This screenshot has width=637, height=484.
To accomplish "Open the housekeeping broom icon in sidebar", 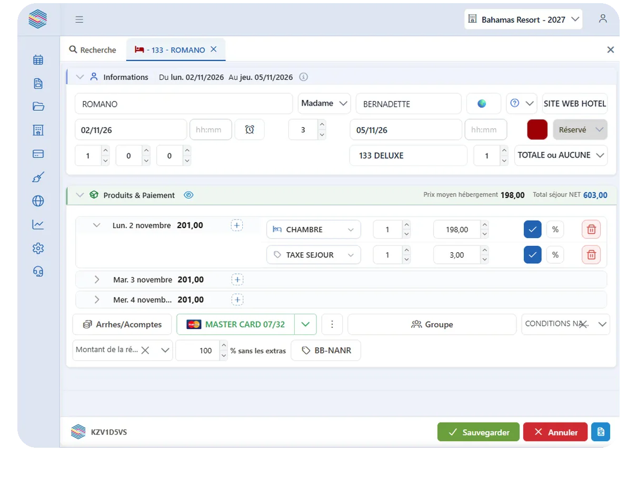I will pyautogui.click(x=38, y=177).
